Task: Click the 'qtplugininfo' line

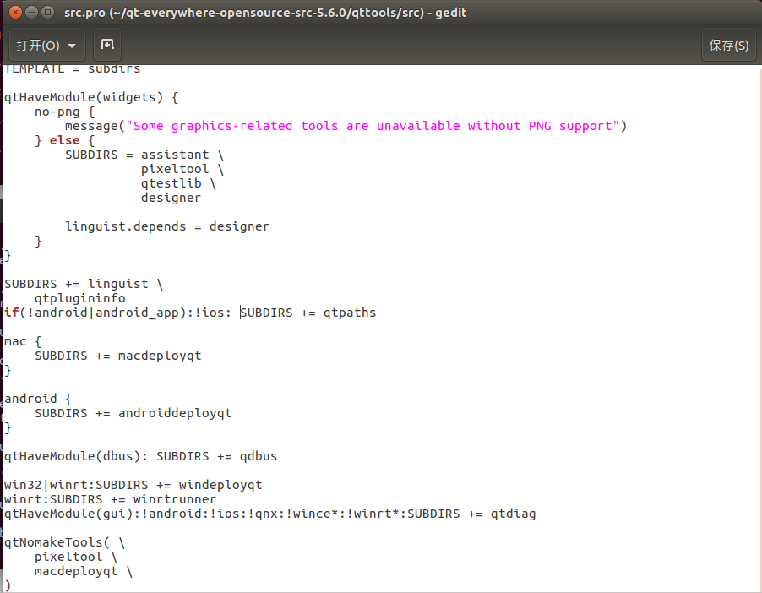Action: 79,298
